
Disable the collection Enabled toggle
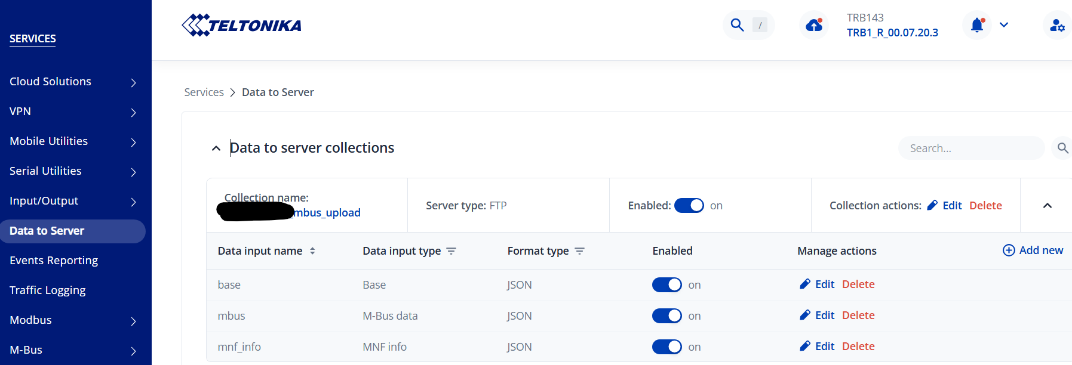[x=689, y=206]
